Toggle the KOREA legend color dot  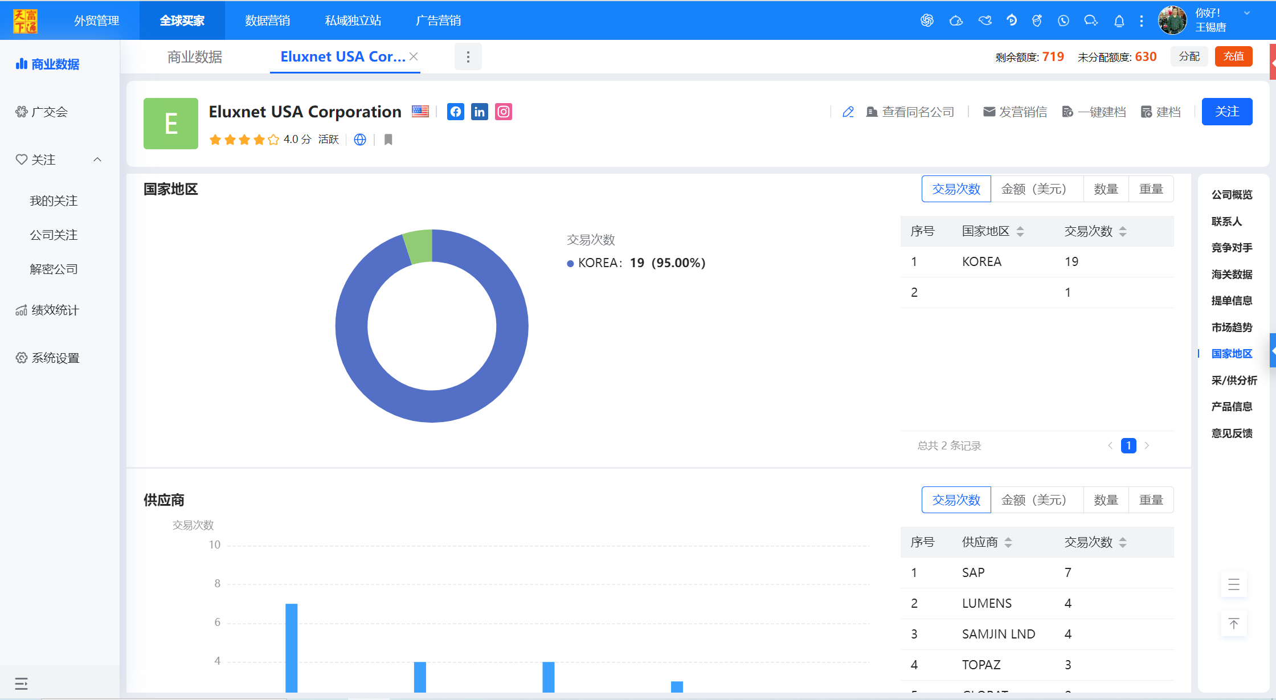click(x=570, y=263)
